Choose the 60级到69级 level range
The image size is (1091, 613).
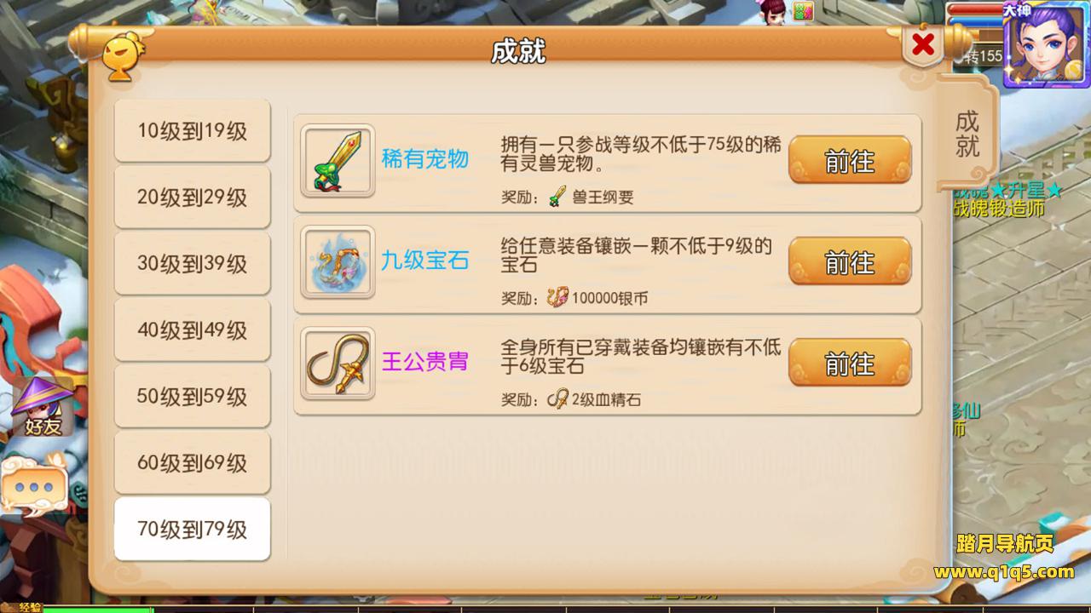(193, 463)
